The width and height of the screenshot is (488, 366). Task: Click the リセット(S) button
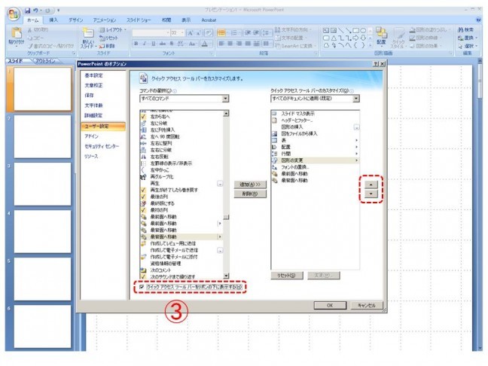(285, 276)
